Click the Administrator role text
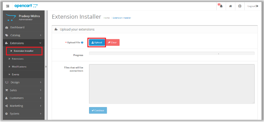This screenshot has width=264, height=122. pos(26,20)
